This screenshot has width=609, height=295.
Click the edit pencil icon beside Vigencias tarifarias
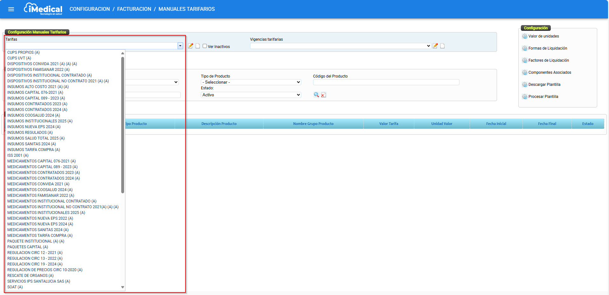(x=435, y=46)
